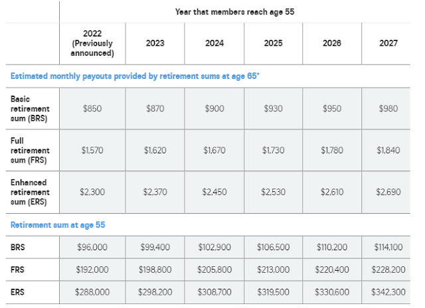The height and width of the screenshot is (308, 425).
Task: Click the Estimated monthly payouts section heading
Action: point(135,76)
